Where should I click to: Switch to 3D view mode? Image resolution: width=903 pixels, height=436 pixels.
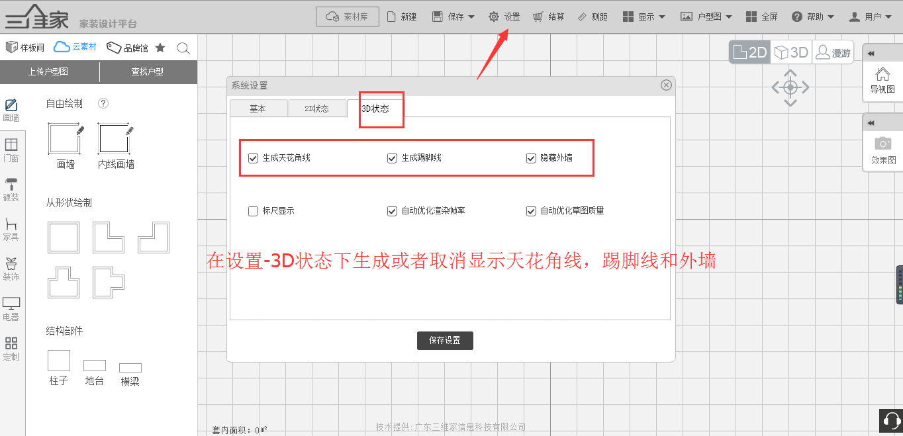point(791,52)
